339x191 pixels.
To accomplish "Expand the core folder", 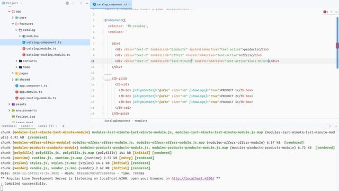I will pos(13,18).
